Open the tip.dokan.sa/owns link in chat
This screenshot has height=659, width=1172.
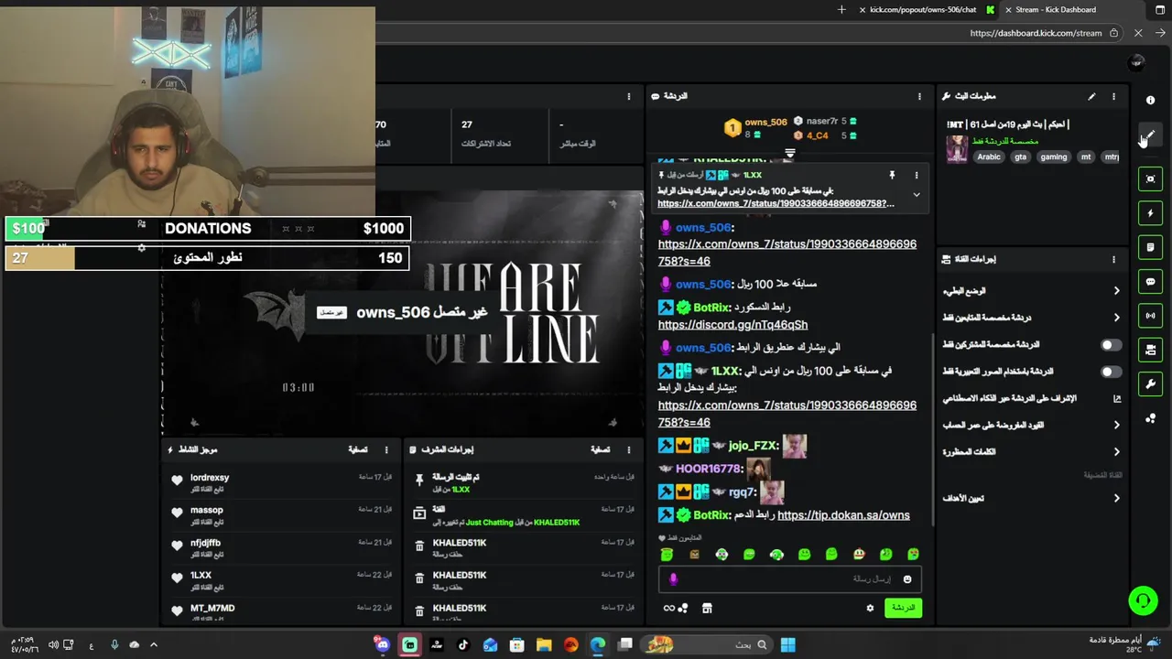tap(843, 515)
